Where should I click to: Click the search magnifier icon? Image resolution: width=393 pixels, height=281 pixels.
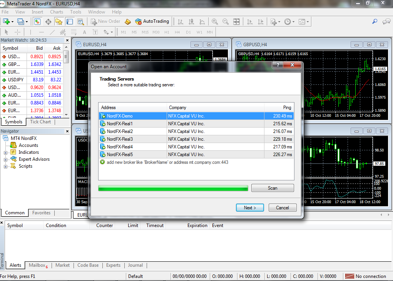(x=375, y=22)
